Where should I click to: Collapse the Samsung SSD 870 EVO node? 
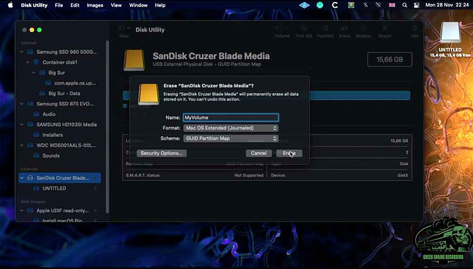(x=22, y=104)
